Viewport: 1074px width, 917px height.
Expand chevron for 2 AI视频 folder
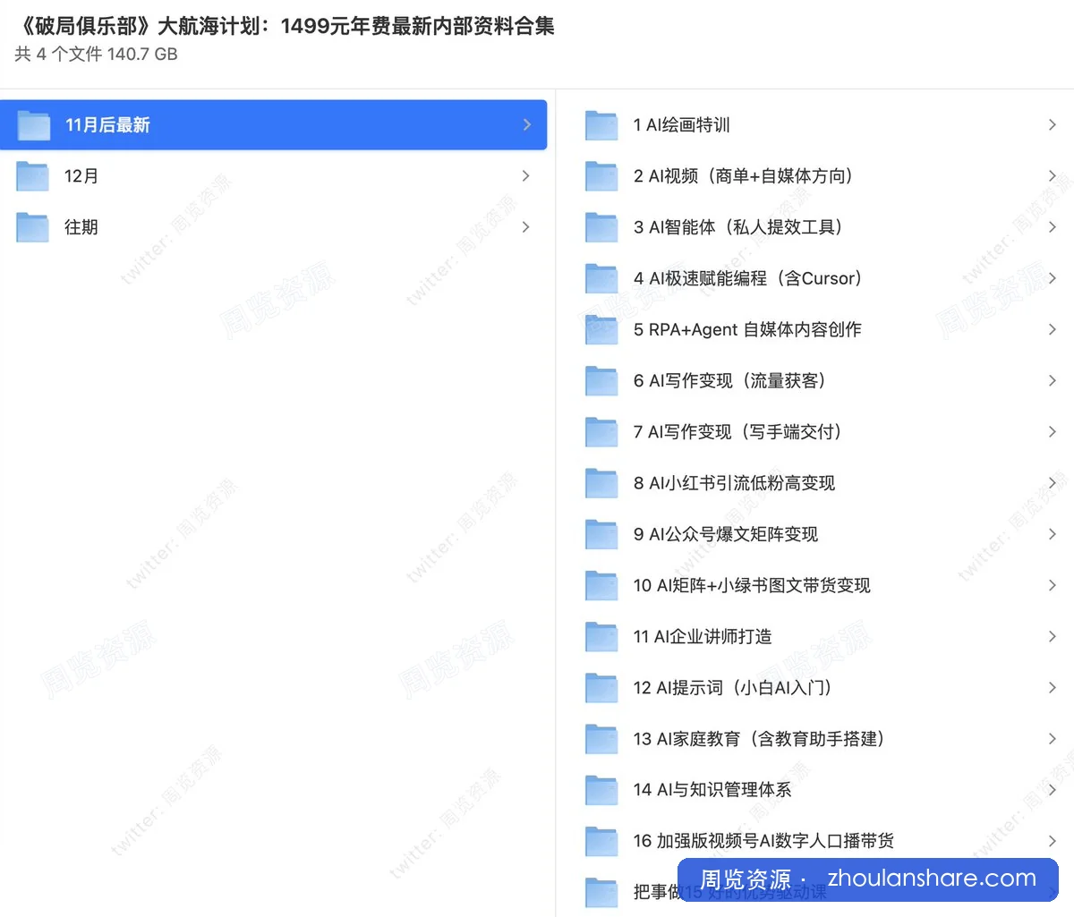pyautogui.click(x=1053, y=176)
